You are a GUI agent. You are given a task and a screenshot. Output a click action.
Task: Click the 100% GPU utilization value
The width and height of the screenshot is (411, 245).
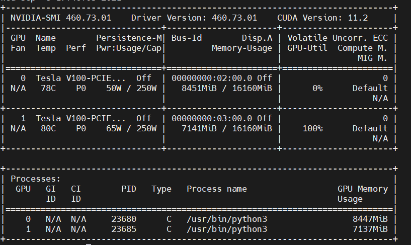click(x=313, y=129)
